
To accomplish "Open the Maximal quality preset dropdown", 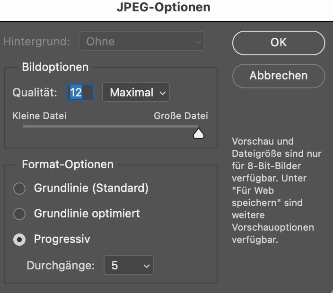I will click(136, 92).
